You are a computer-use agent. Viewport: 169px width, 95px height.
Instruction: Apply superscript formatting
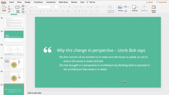click(44, 11)
